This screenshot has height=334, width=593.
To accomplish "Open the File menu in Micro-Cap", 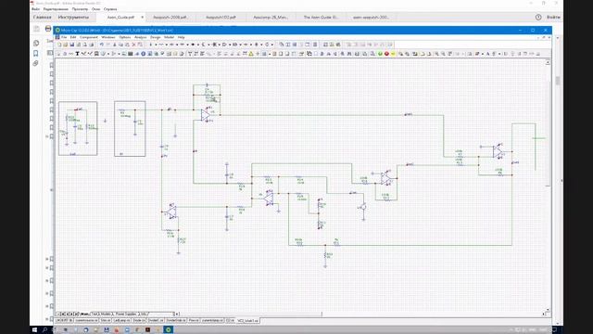I will click(64, 37).
